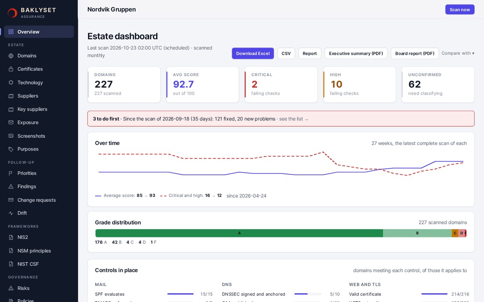484x302 pixels.
Task: Click the 1 F grade count
Action: pos(153,242)
